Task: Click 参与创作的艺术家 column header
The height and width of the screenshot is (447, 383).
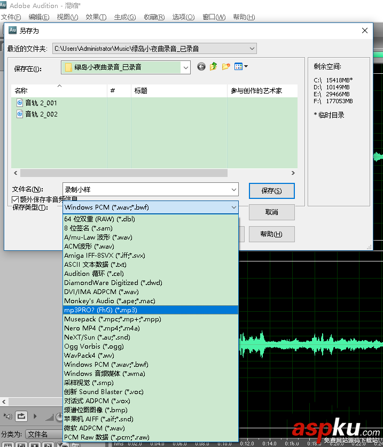Action: (x=262, y=91)
